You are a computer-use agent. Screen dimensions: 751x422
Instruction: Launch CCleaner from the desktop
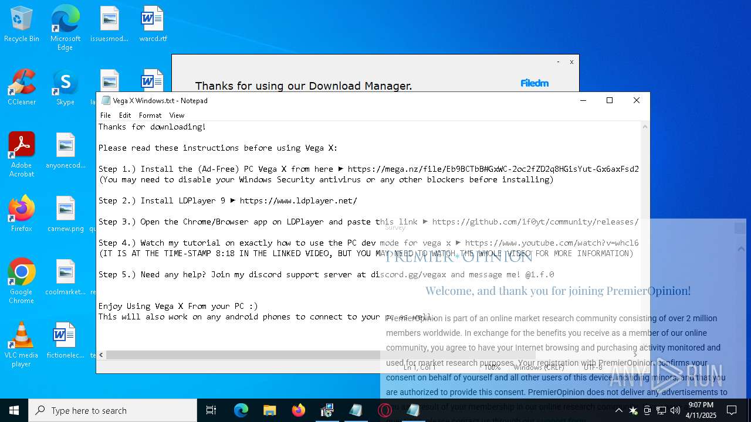(x=22, y=88)
